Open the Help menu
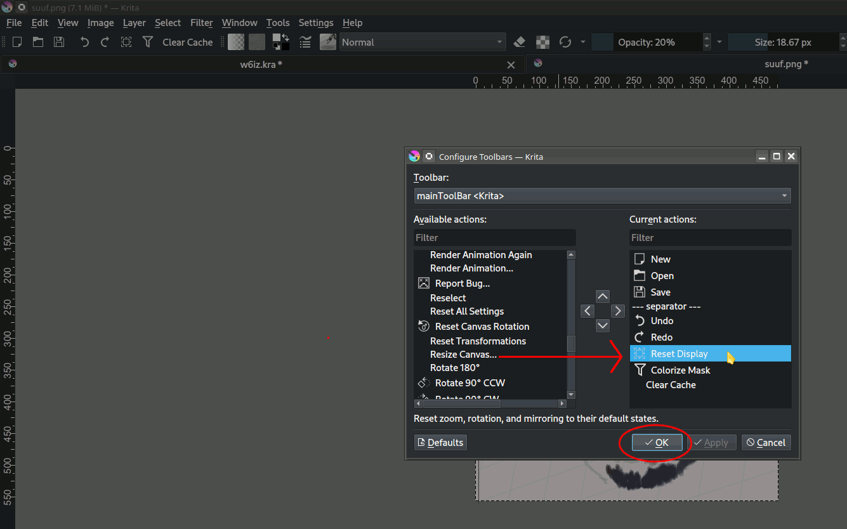 pos(353,23)
